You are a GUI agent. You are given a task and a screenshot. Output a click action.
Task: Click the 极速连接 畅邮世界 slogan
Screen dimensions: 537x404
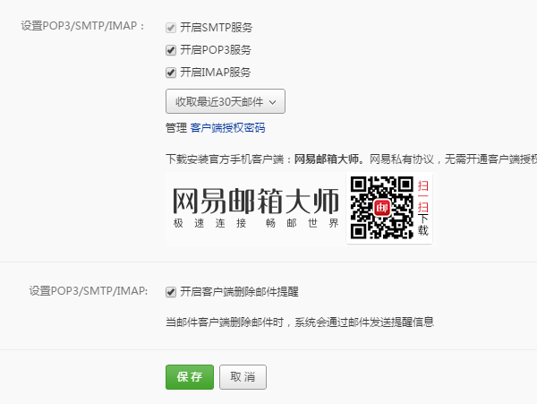(255, 223)
